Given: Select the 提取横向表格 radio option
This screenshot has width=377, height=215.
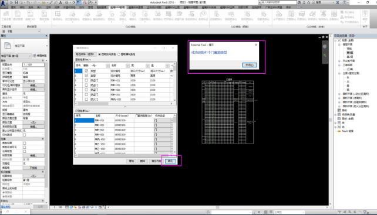Looking at the screenshot, I should coord(119,54).
